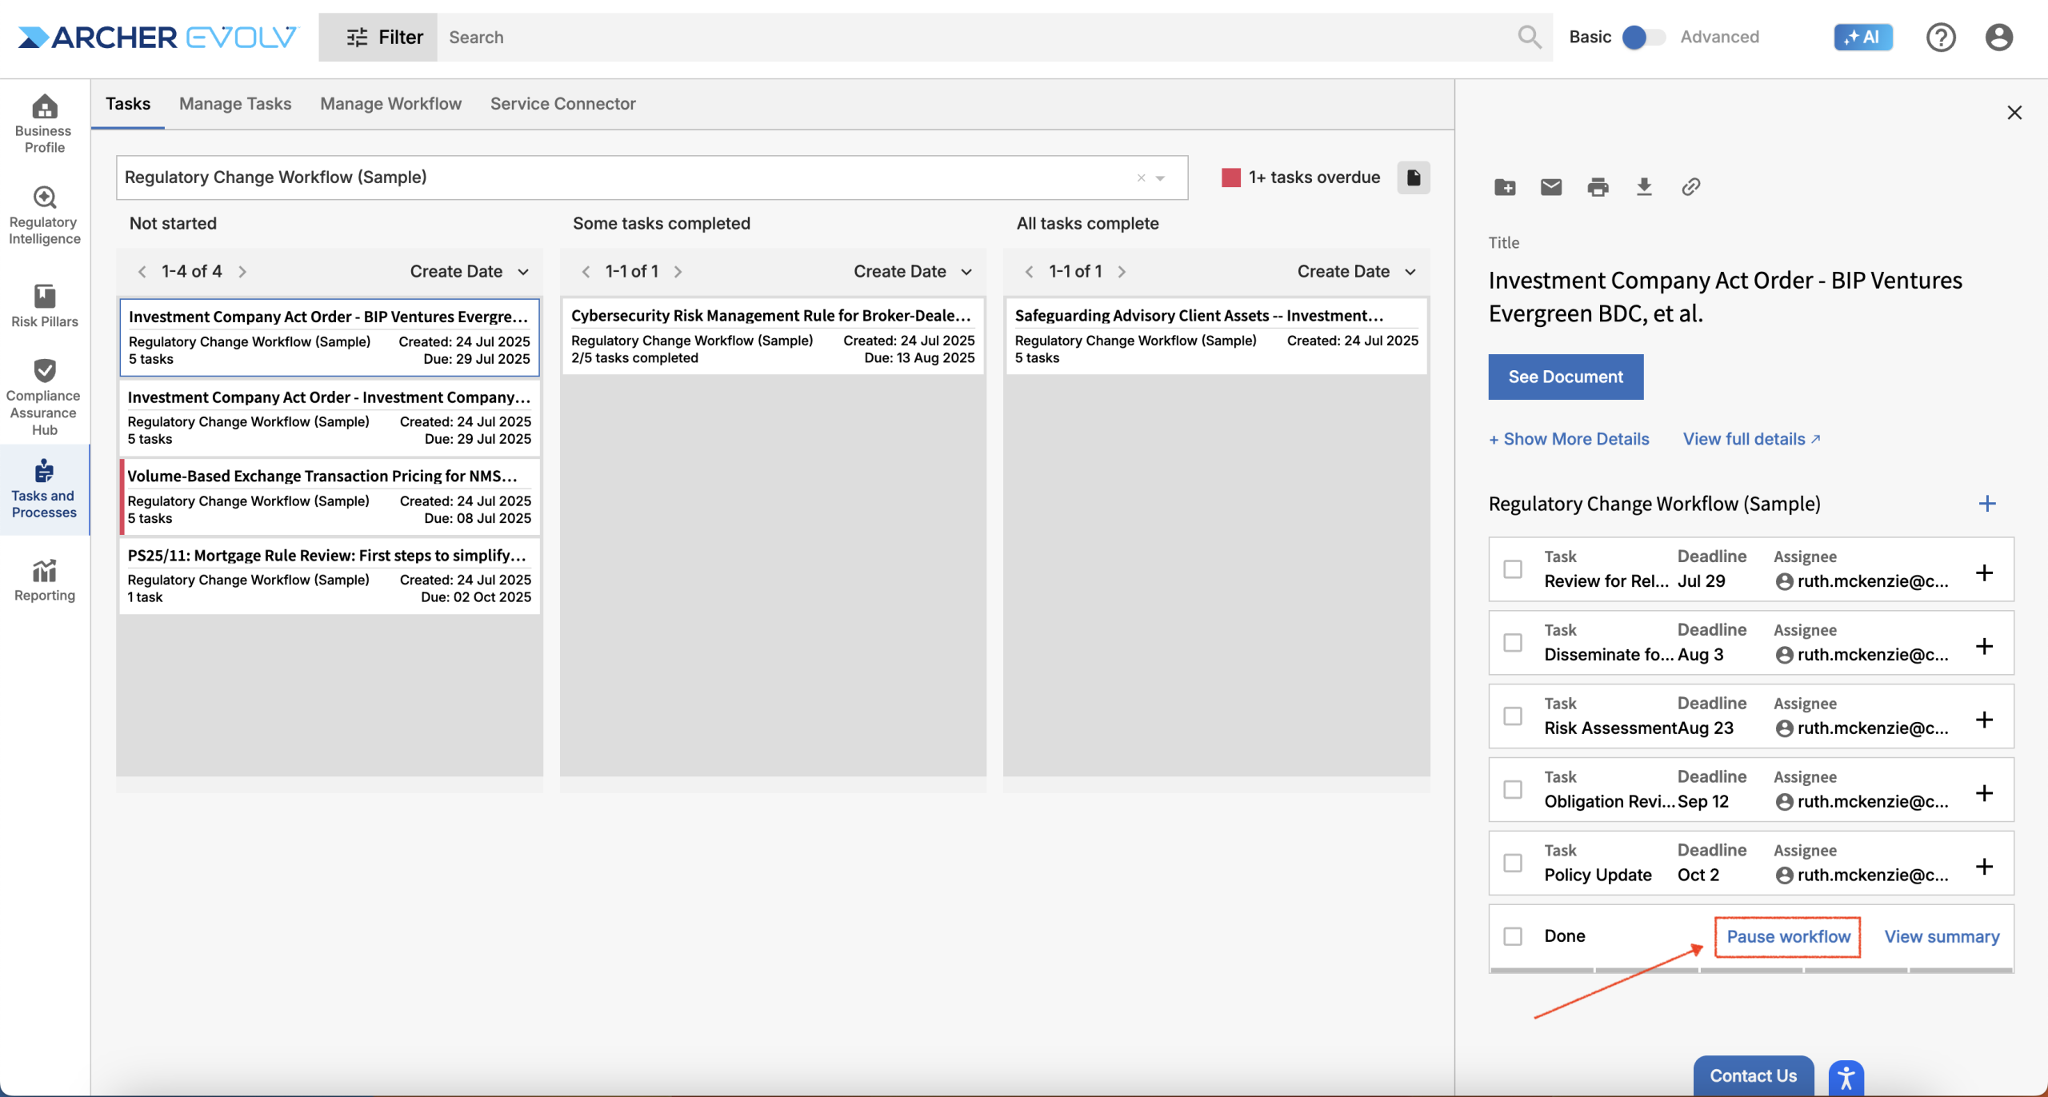The height and width of the screenshot is (1097, 2048).
Task: Check the Done checkbox
Action: click(1512, 936)
